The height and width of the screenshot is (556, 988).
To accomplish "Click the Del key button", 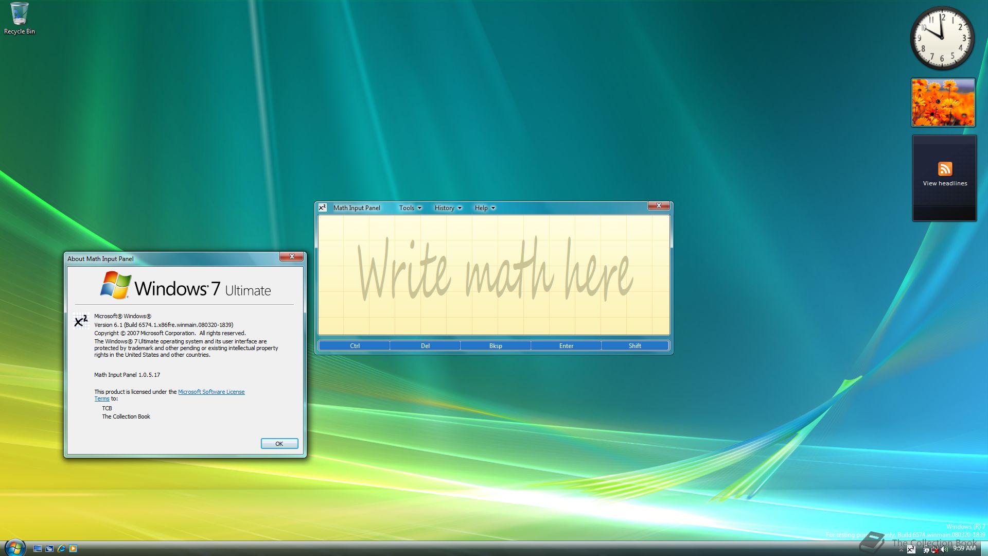I will 425,346.
